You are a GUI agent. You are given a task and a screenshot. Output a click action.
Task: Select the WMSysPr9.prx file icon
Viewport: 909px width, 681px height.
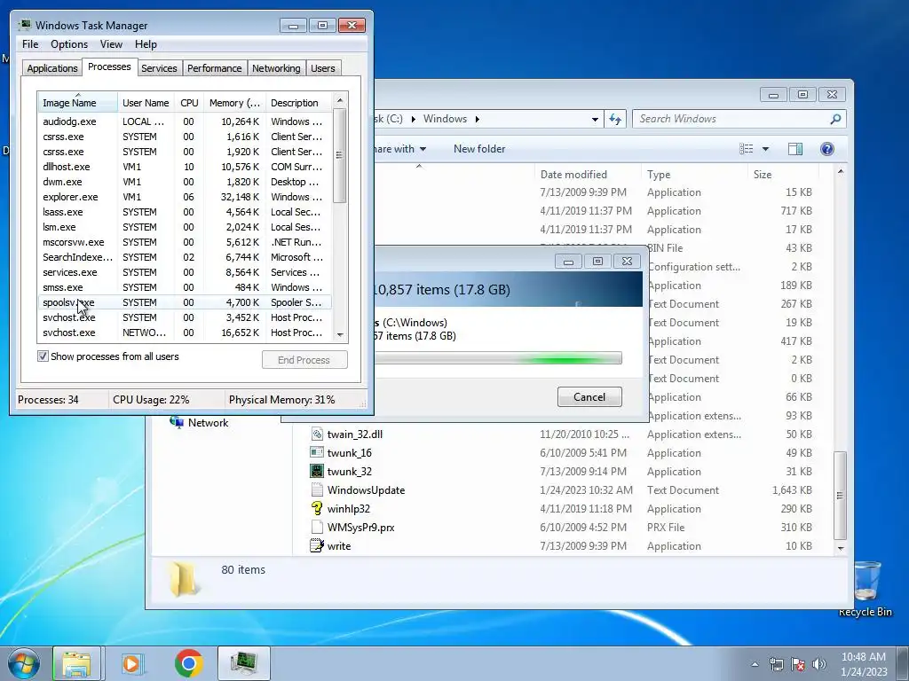(317, 527)
